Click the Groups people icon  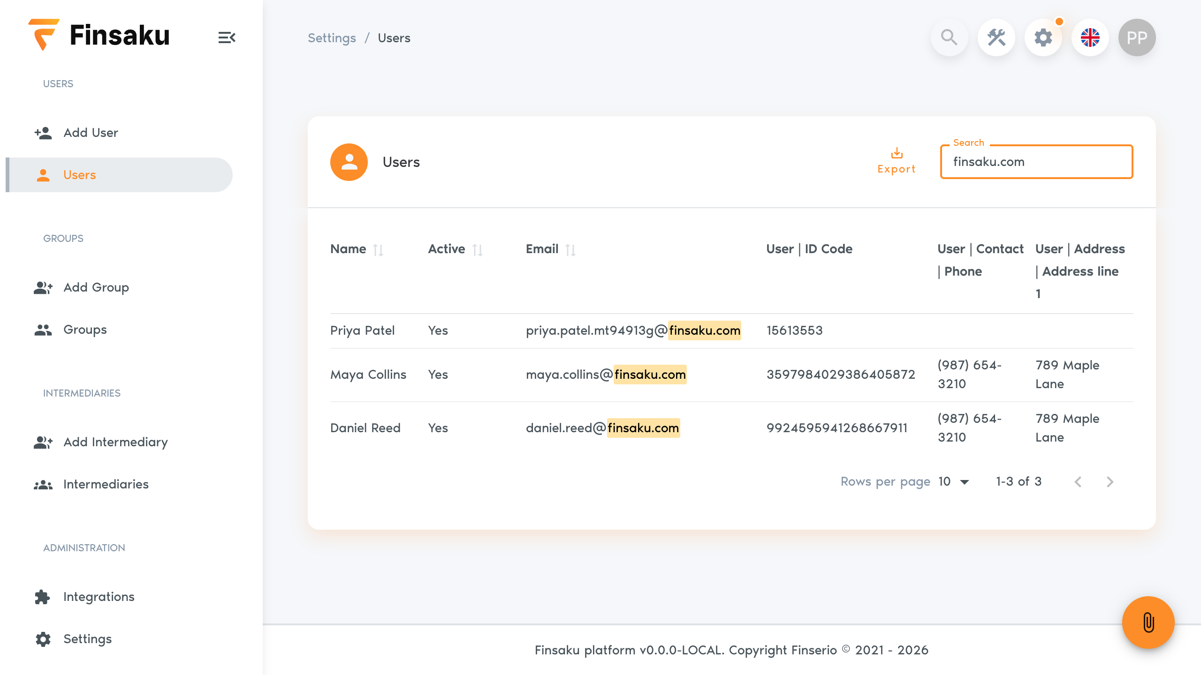click(x=43, y=330)
